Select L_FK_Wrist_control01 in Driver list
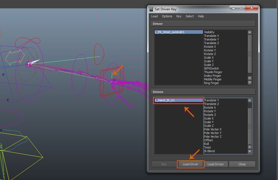This screenshot has width=278, height=180. click(178, 32)
